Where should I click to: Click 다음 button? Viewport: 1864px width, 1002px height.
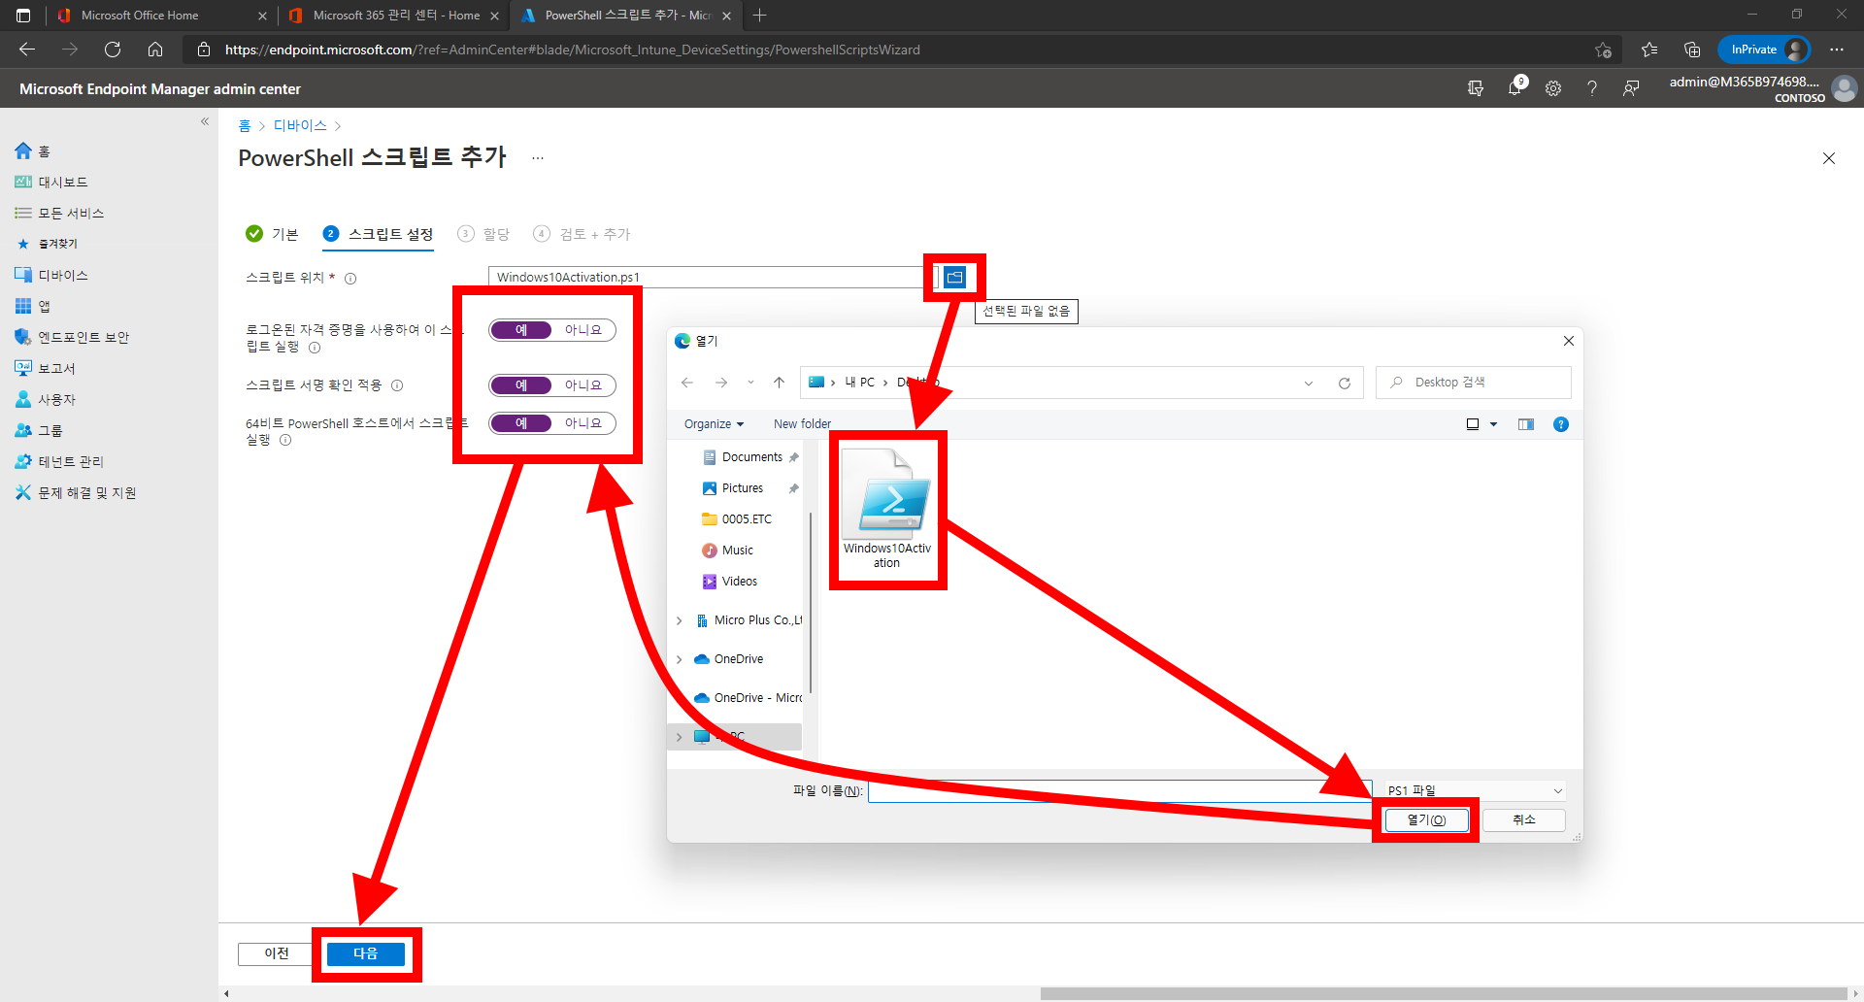366,954
